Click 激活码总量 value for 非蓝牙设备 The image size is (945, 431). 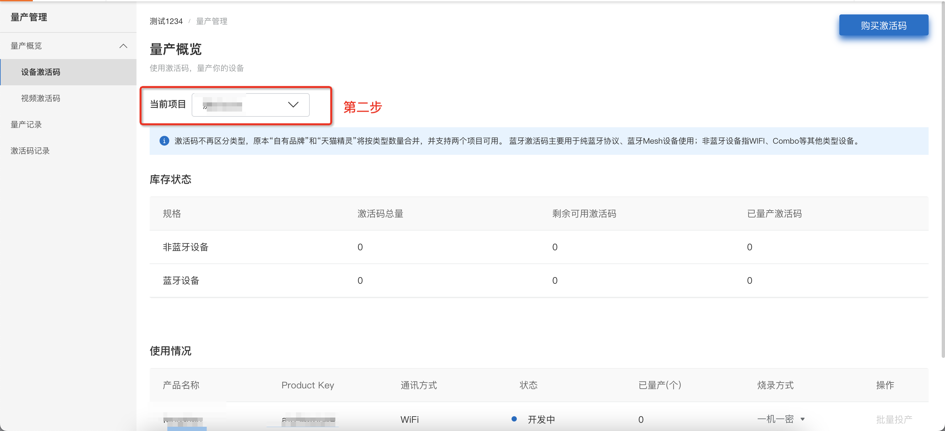(360, 247)
